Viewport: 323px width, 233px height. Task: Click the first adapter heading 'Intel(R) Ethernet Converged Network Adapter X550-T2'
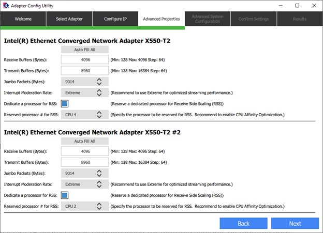(87, 41)
